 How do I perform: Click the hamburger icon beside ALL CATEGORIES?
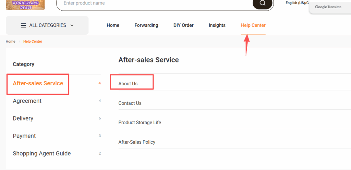point(24,25)
